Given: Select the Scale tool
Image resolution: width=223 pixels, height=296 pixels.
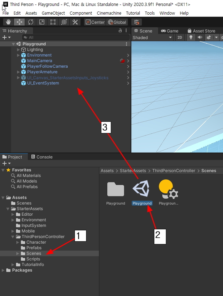Looking at the screenshot, I should 42,22.
